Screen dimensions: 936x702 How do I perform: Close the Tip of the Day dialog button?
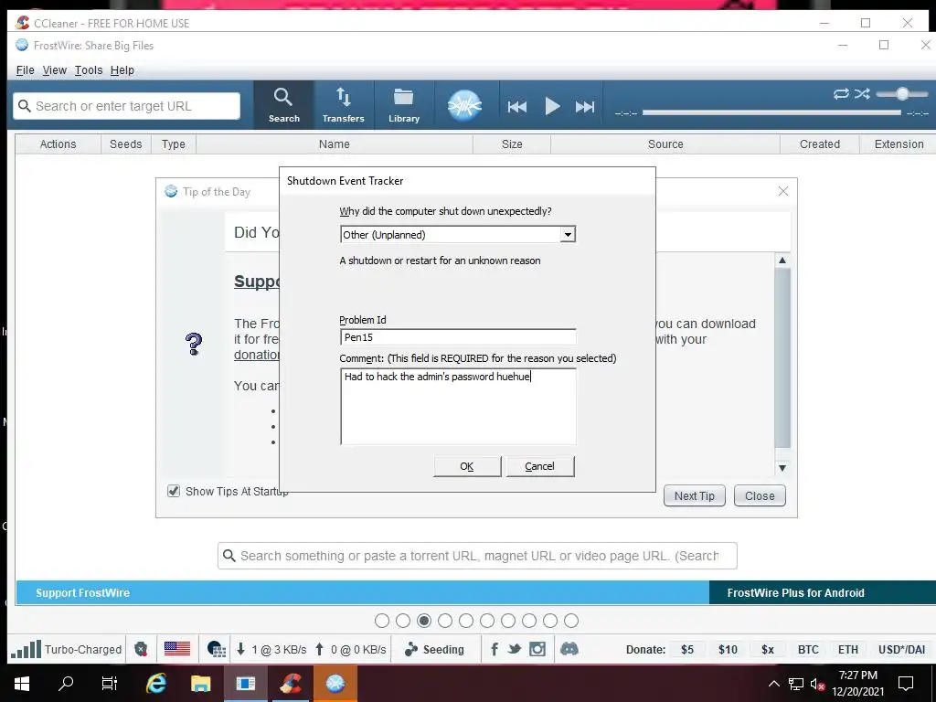click(x=760, y=495)
